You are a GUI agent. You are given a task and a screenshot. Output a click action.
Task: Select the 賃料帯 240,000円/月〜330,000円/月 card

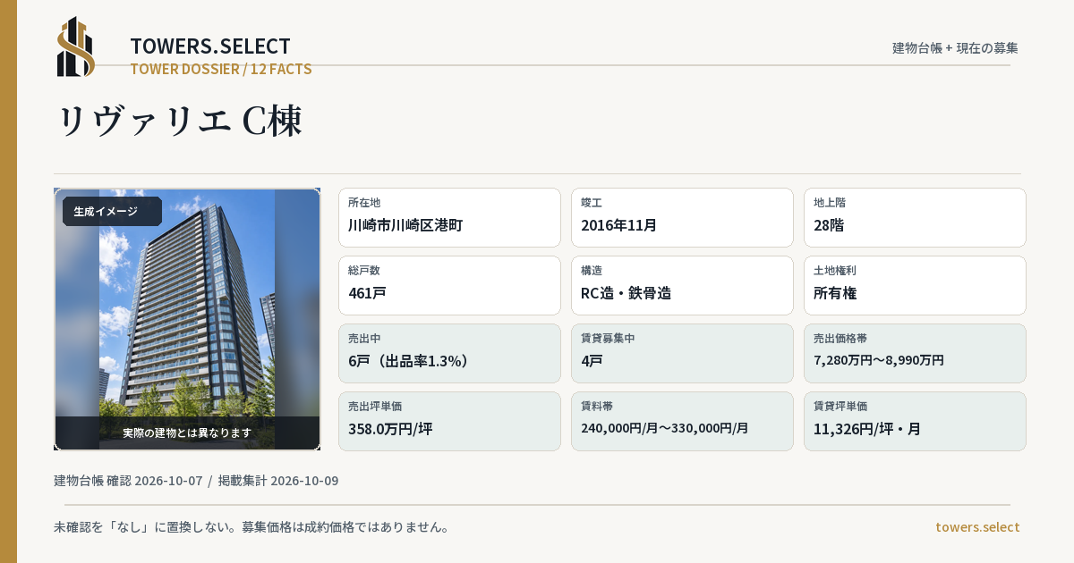pyautogui.click(x=682, y=421)
